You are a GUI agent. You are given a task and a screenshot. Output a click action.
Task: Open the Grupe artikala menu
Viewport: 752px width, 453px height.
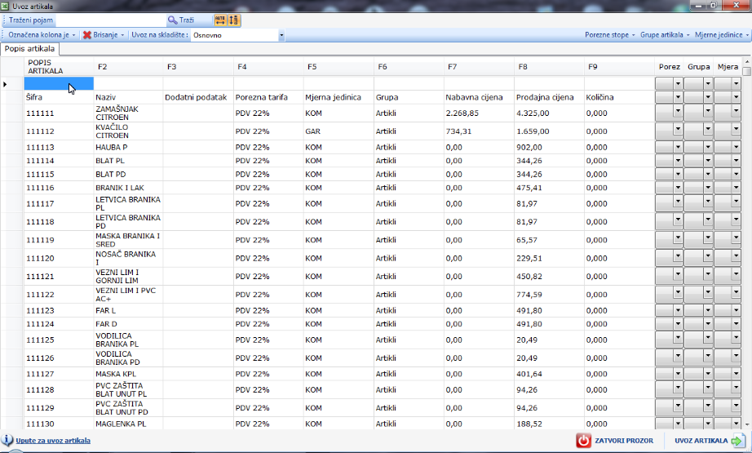(665, 35)
